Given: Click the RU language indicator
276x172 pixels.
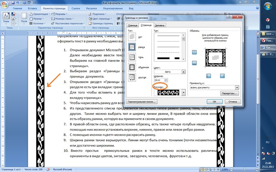Looking at the screenshot, I should click(268, 142).
